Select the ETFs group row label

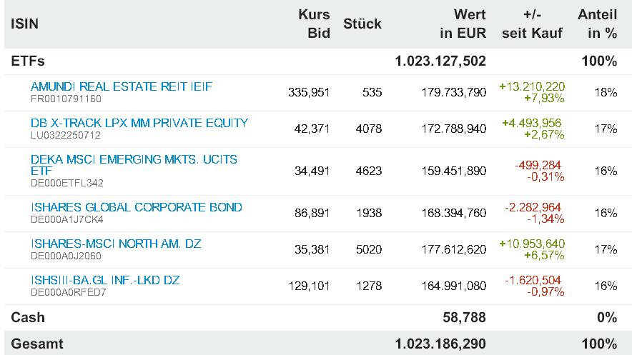click(28, 61)
